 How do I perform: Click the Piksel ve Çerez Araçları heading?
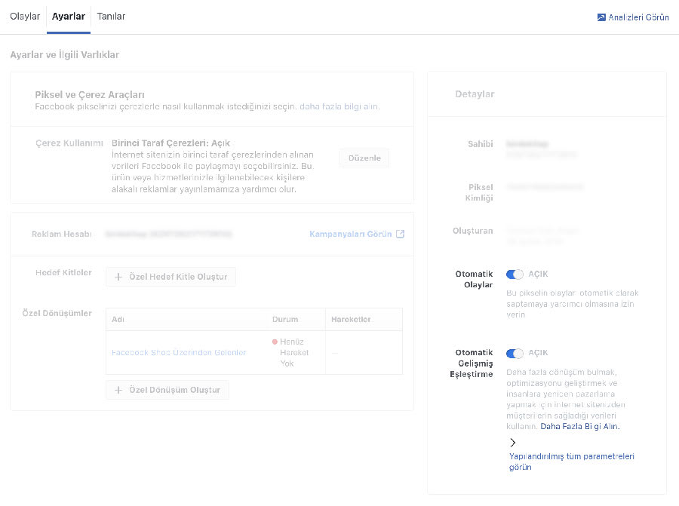tap(90, 95)
